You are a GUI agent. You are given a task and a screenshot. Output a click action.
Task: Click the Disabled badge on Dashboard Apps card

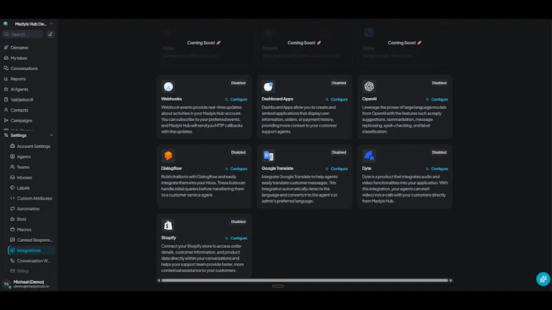coord(339,83)
